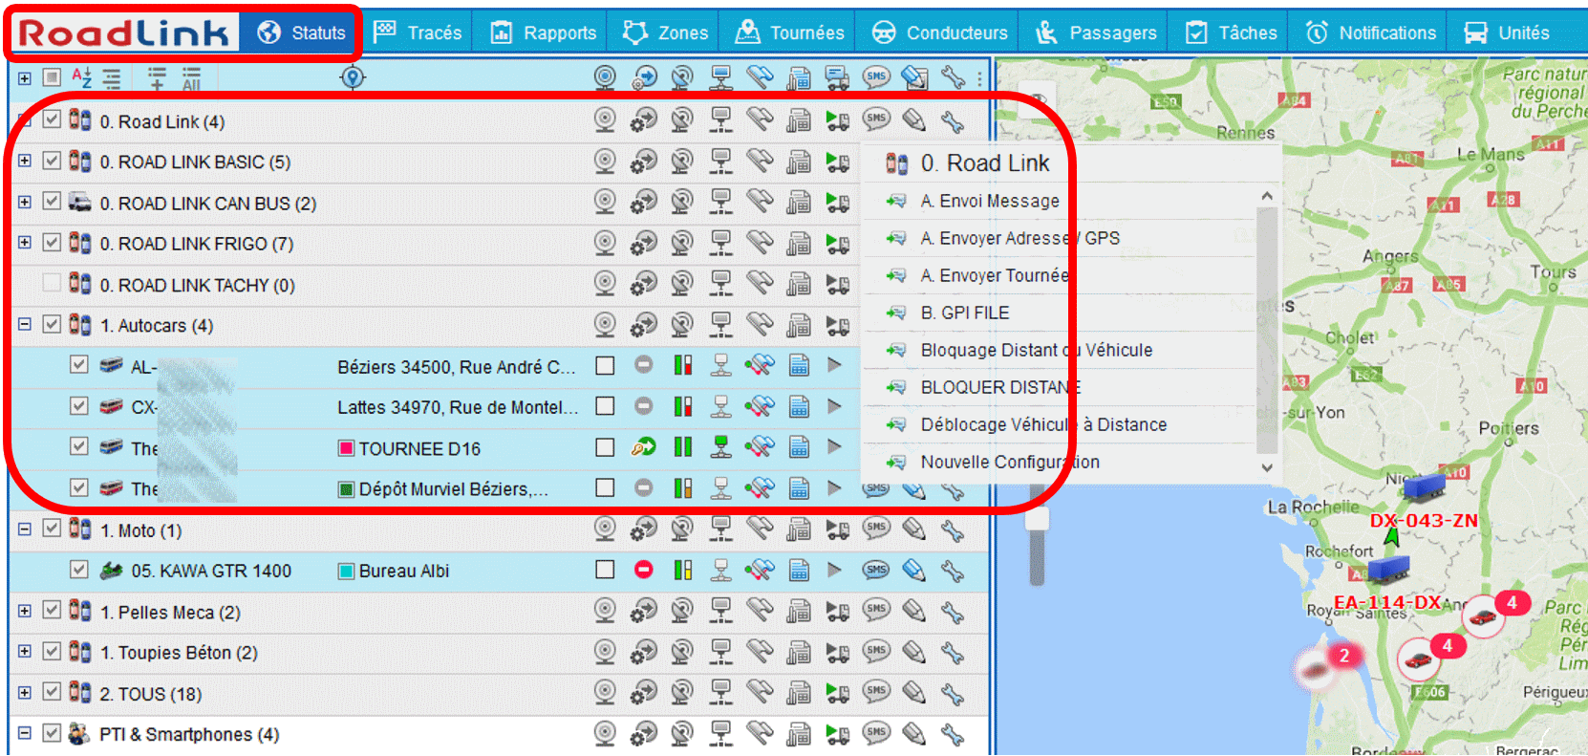Expand the 0. ROAD LINK BASIC group
This screenshot has height=756, width=1588.
pos(25,161)
